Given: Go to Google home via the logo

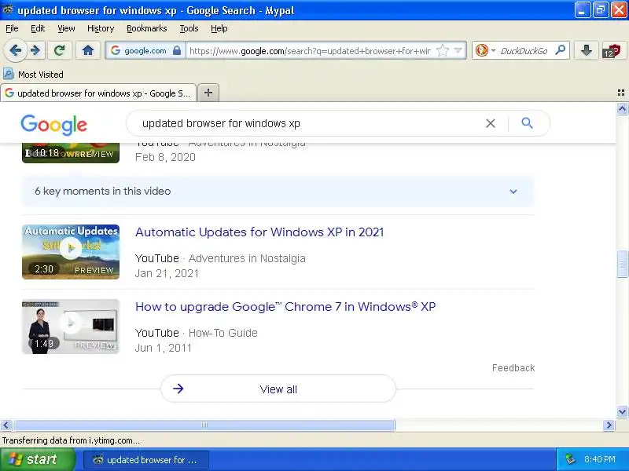Looking at the screenshot, I should click(x=53, y=125).
